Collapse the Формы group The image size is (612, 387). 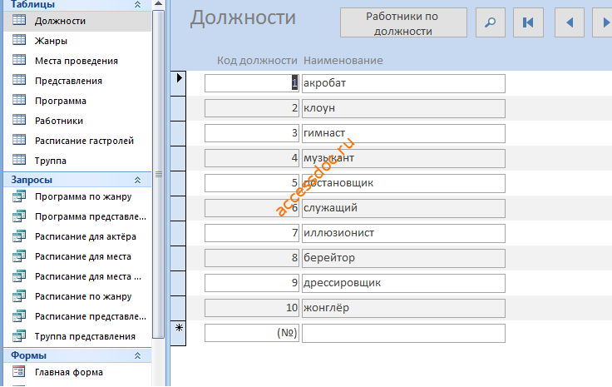coord(137,355)
